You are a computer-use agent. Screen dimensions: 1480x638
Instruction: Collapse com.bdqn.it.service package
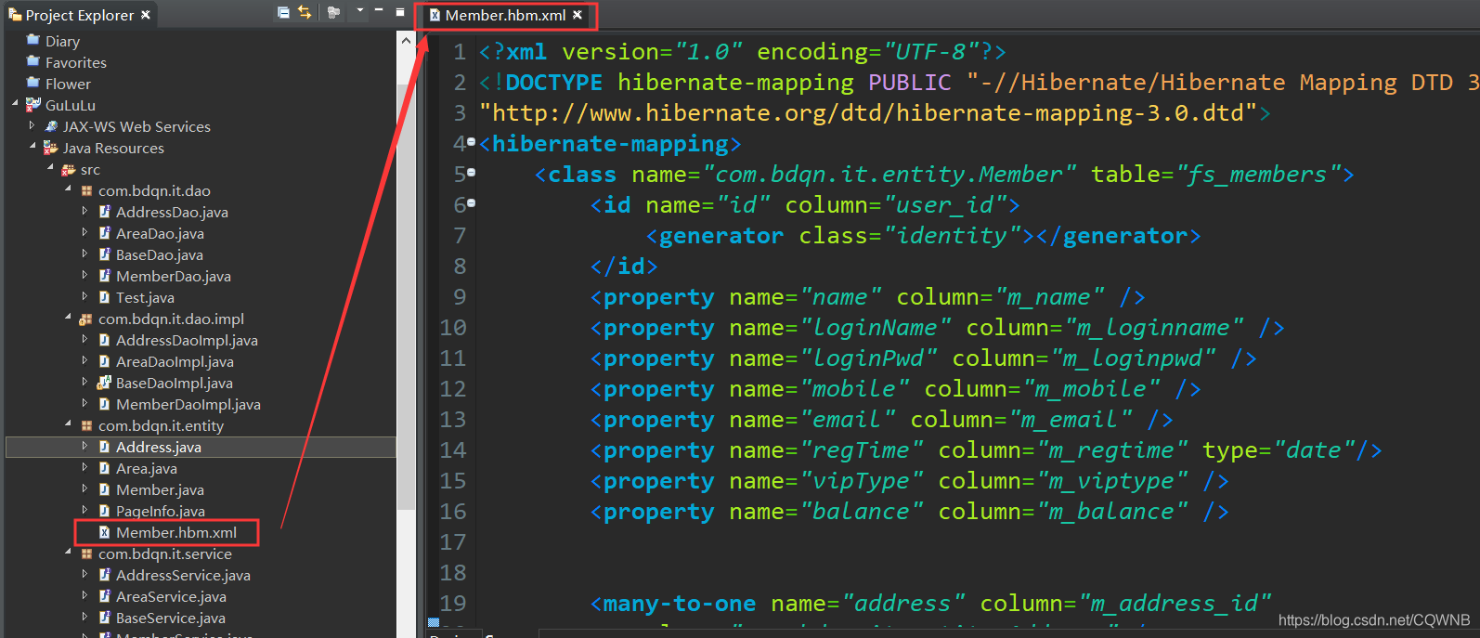coord(68,553)
